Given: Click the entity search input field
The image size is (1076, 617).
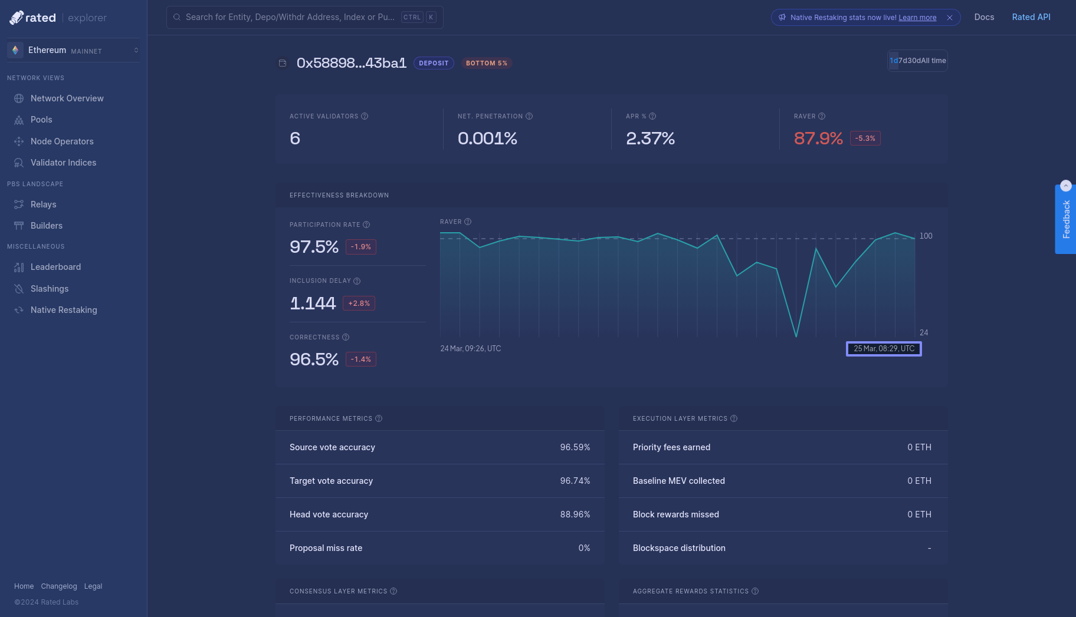Looking at the screenshot, I should click(289, 17).
